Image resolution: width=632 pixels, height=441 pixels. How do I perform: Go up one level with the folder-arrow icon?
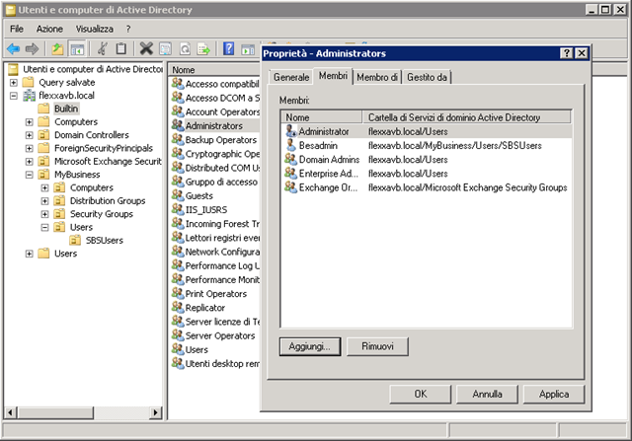point(57,49)
